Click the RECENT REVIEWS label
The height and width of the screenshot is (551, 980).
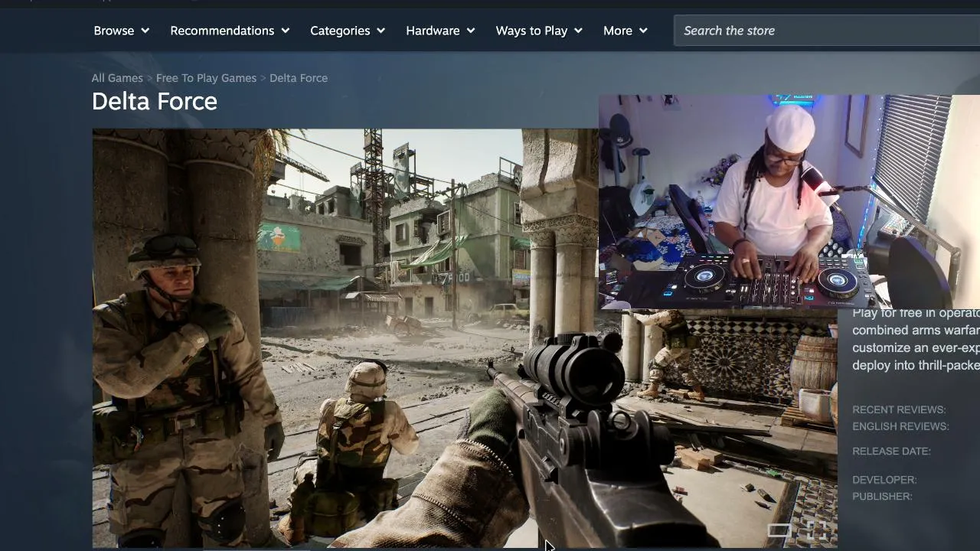899,409
